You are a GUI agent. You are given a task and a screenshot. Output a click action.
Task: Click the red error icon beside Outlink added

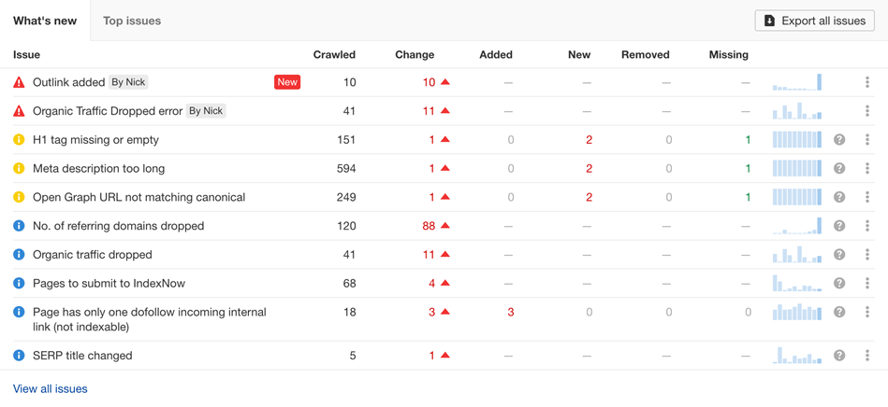click(20, 82)
